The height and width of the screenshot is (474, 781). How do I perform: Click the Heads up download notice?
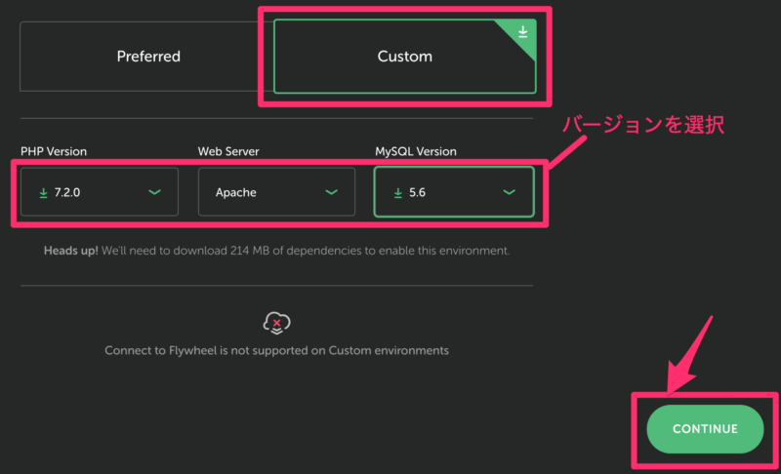(x=277, y=251)
